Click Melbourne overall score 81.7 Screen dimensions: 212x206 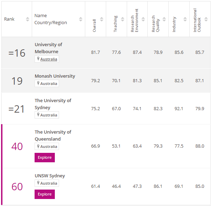(95, 52)
